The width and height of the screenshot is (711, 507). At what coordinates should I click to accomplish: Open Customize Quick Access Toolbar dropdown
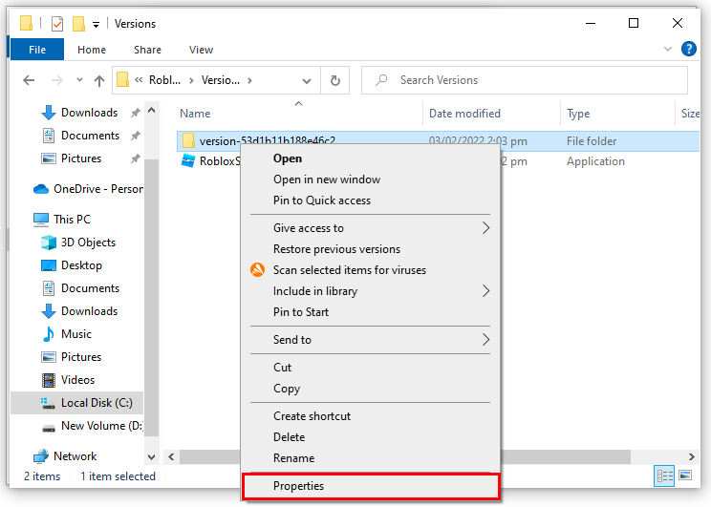(x=96, y=24)
